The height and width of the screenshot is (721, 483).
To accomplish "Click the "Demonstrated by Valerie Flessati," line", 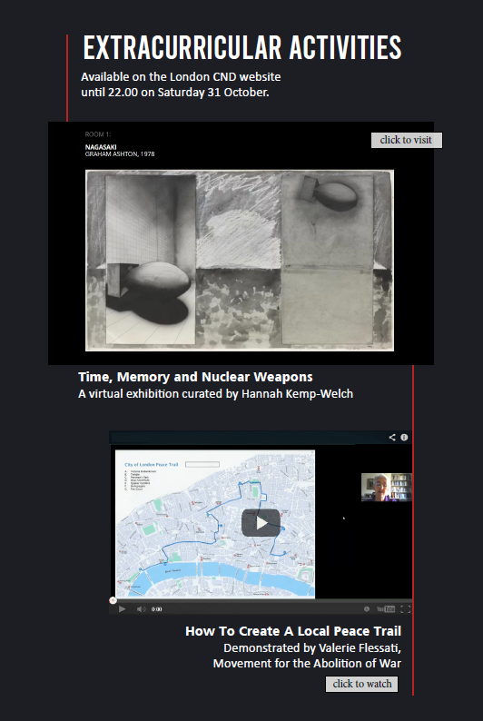I will pos(312,647).
